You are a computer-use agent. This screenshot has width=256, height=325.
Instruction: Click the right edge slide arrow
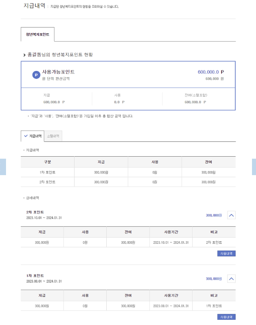(254, 167)
